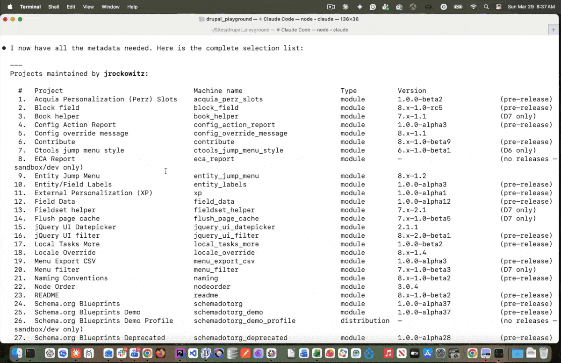This screenshot has width=561, height=363.
Task: Open the Window menu
Action: click(110, 7)
